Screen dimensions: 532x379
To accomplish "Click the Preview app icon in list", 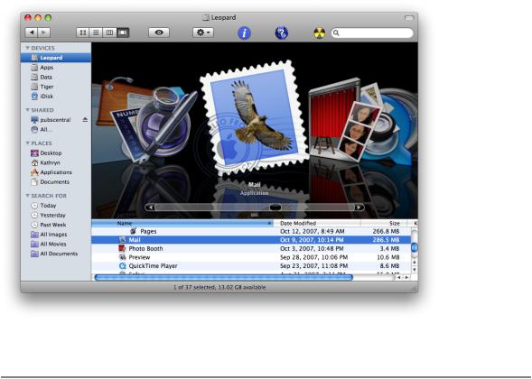I will tap(122, 257).
